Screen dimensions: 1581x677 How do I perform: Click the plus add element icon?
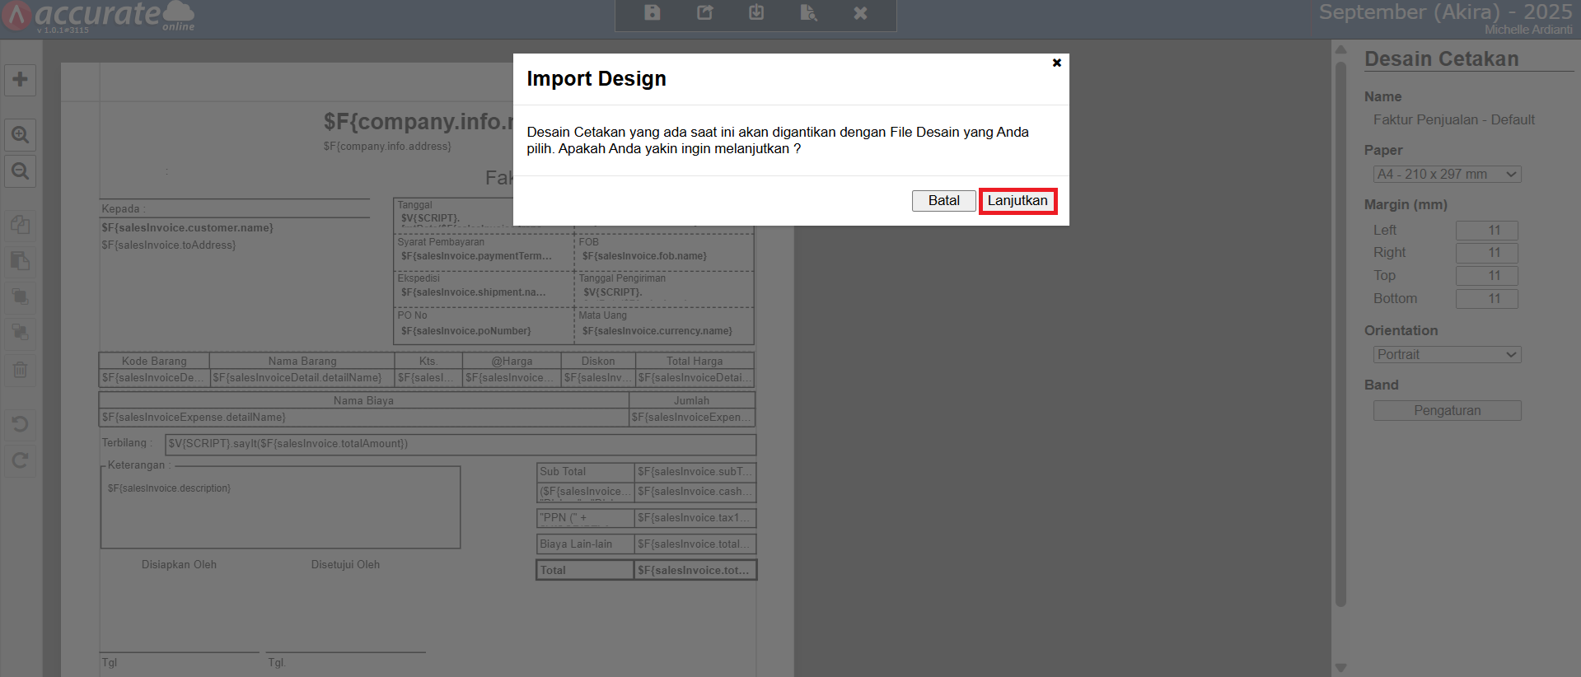point(21,80)
